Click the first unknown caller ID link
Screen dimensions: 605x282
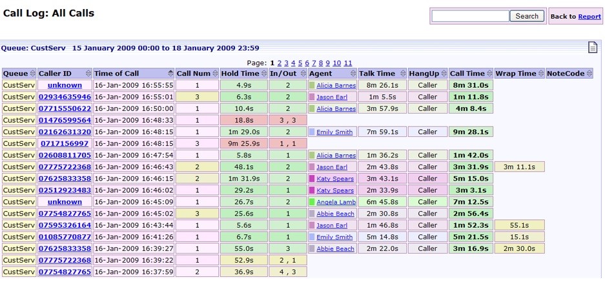coord(65,85)
